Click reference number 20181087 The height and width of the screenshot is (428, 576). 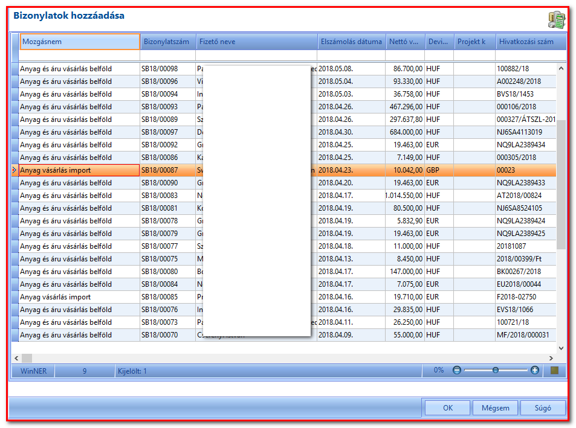pos(526,246)
